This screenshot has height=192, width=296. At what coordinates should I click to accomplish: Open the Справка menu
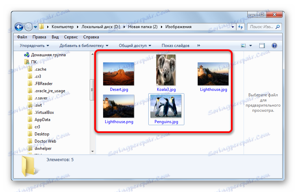91,37
